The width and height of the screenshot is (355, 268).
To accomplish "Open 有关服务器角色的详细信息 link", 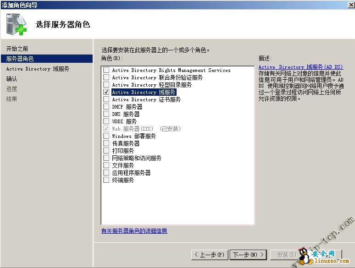I will 134,231.
